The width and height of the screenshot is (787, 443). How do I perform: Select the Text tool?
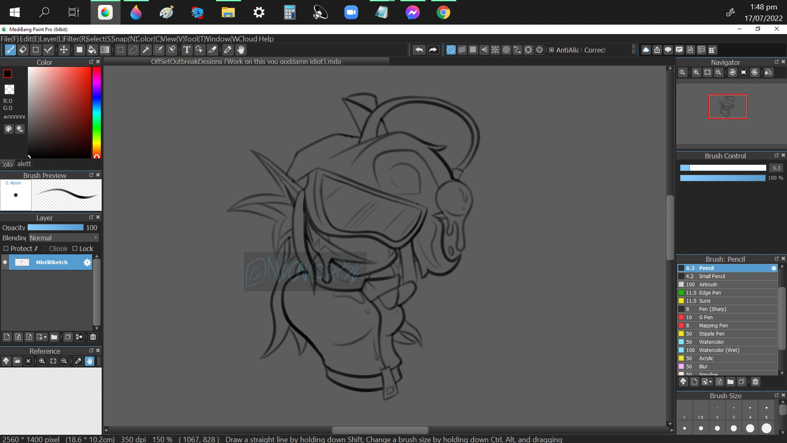pyautogui.click(x=187, y=50)
